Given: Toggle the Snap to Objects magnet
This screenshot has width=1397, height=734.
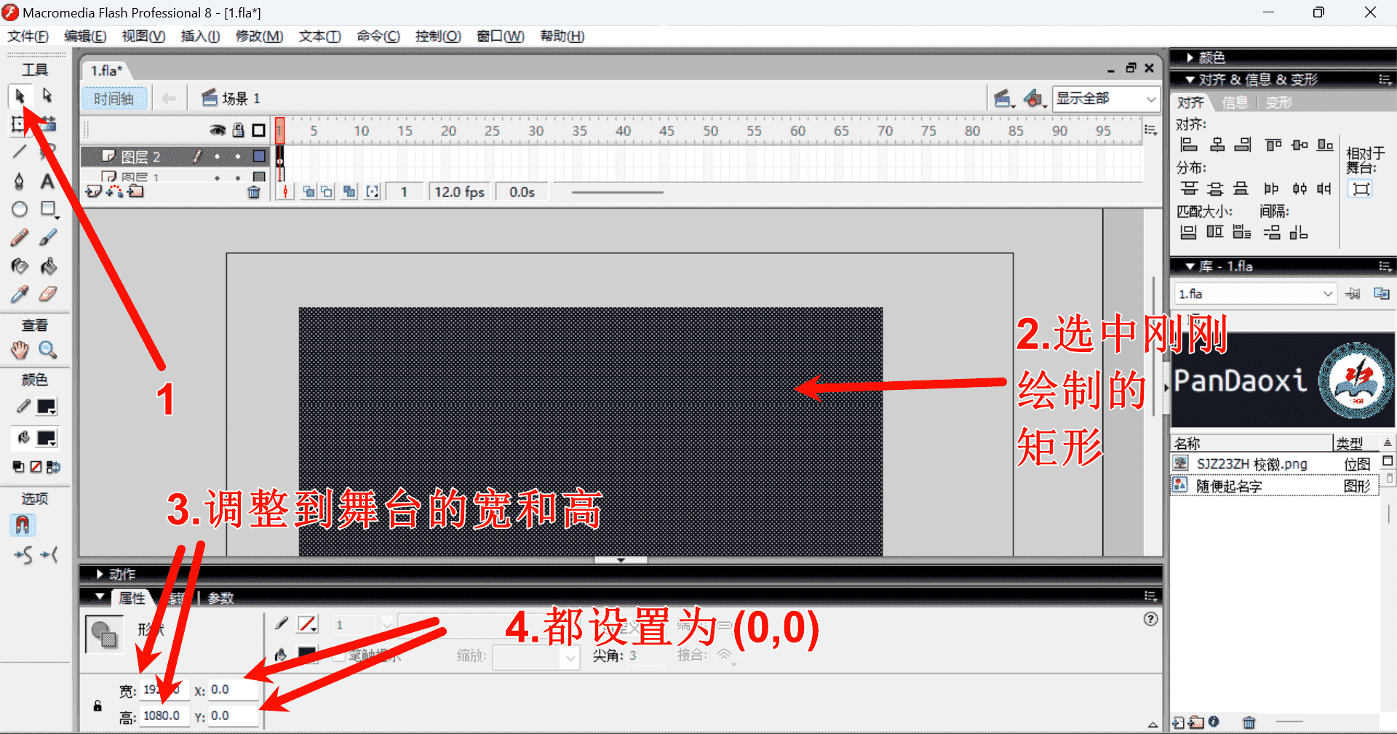Looking at the screenshot, I should click(x=22, y=525).
